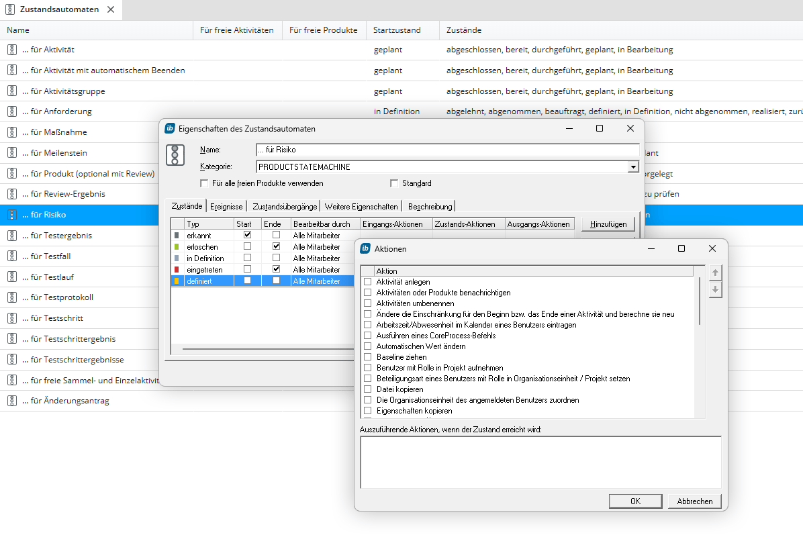
Task: Click the icon next to 'für Testfall'
Action: (x=12, y=256)
